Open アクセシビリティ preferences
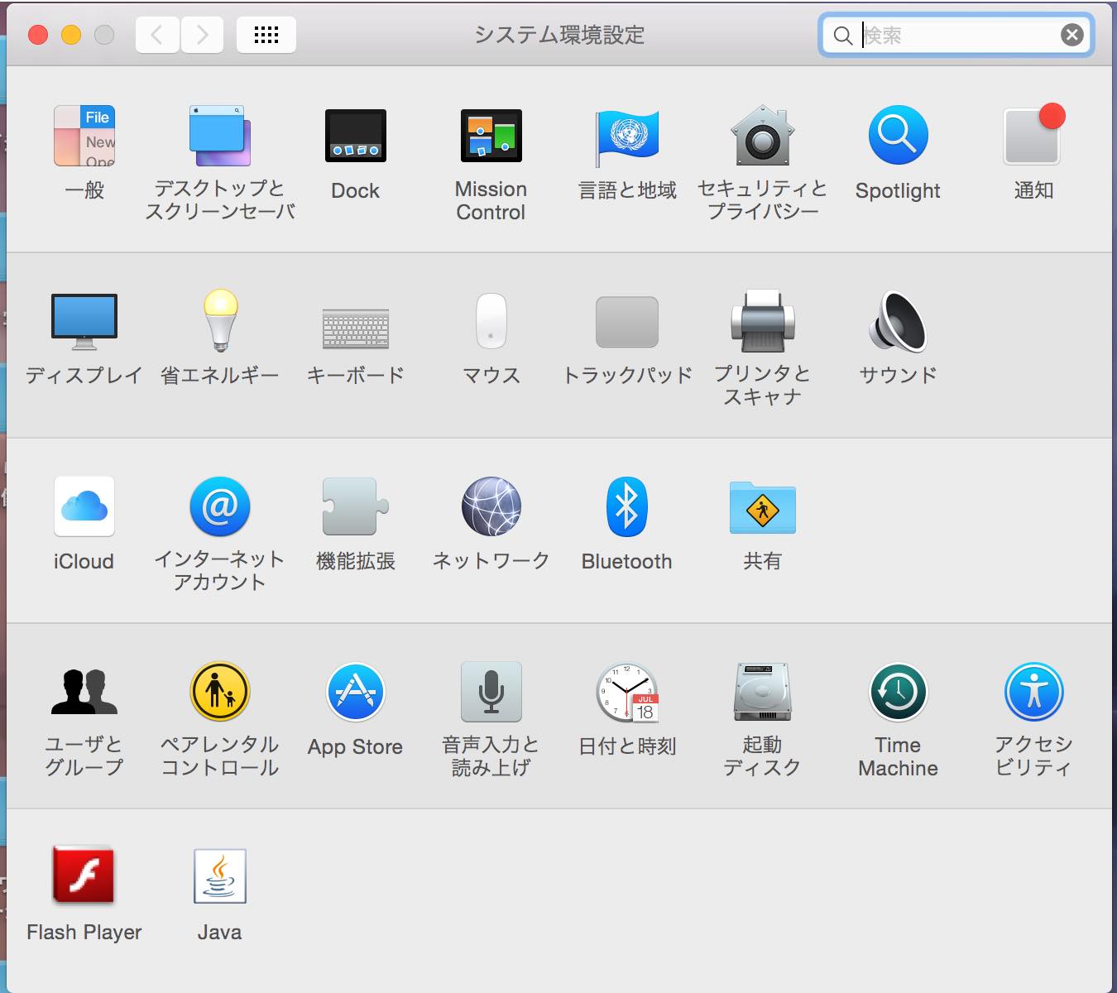 1034,692
